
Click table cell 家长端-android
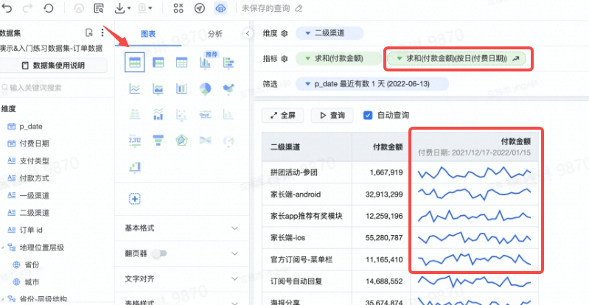pos(307,194)
